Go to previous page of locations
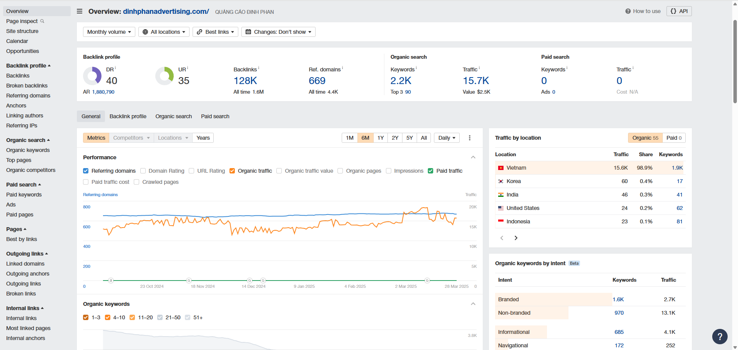 tap(502, 238)
